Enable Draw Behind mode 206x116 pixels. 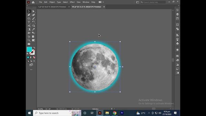click(x=31, y=61)
